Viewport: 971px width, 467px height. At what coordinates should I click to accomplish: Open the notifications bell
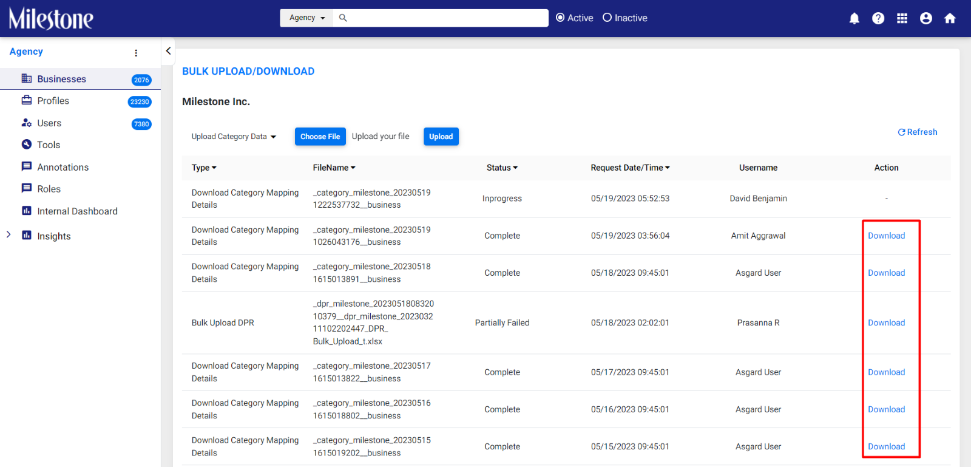[x=854, y=18]
